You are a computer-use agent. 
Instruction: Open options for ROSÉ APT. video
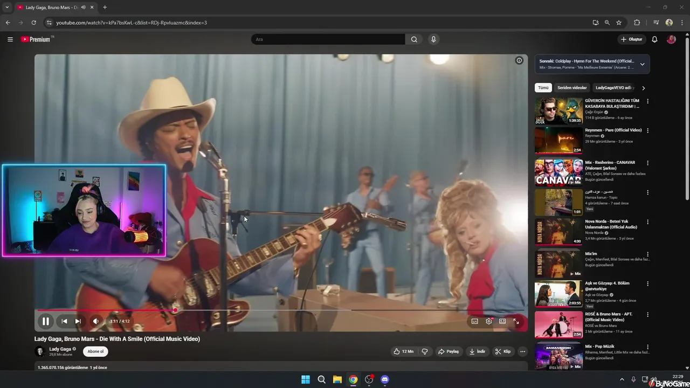(648, 315)
